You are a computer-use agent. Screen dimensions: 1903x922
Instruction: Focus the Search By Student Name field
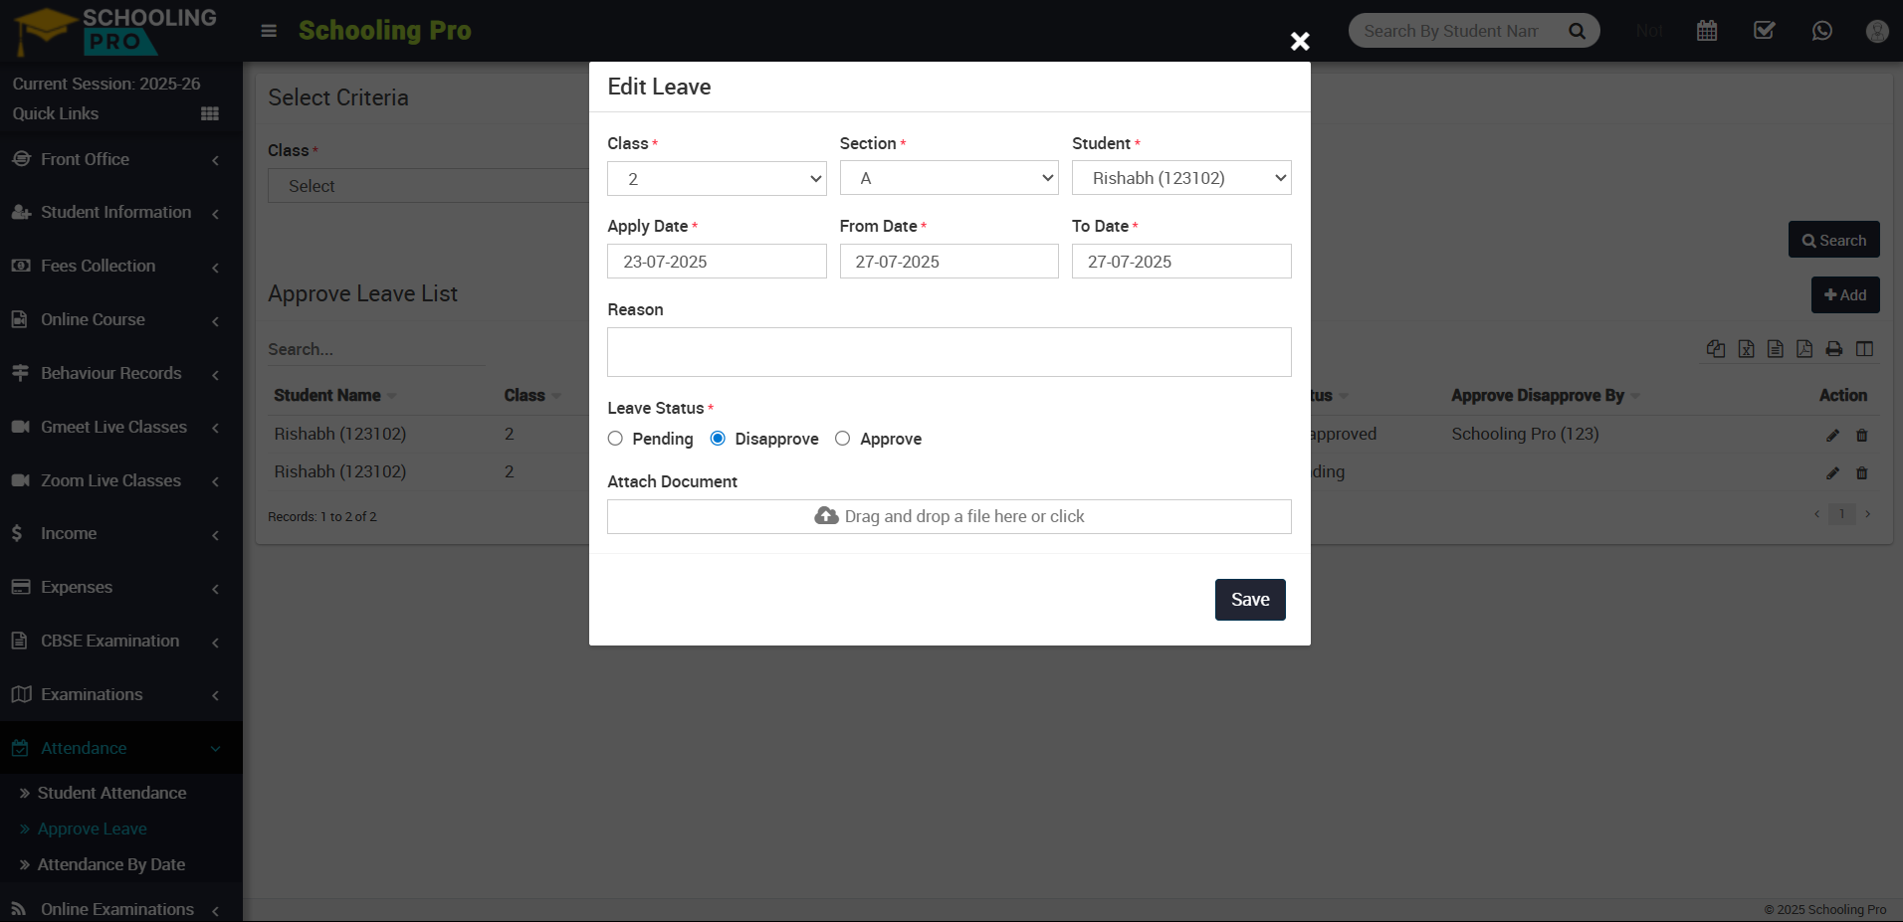[1451, 31]
